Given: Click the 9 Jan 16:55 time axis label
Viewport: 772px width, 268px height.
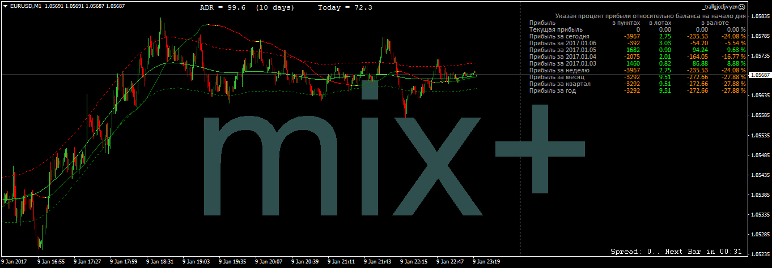Looking at the screenshot, I should (x=51, y=262).
